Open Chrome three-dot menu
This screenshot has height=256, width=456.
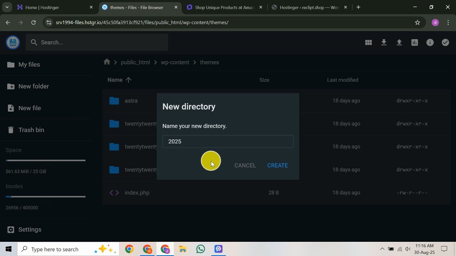click(448, 22)
